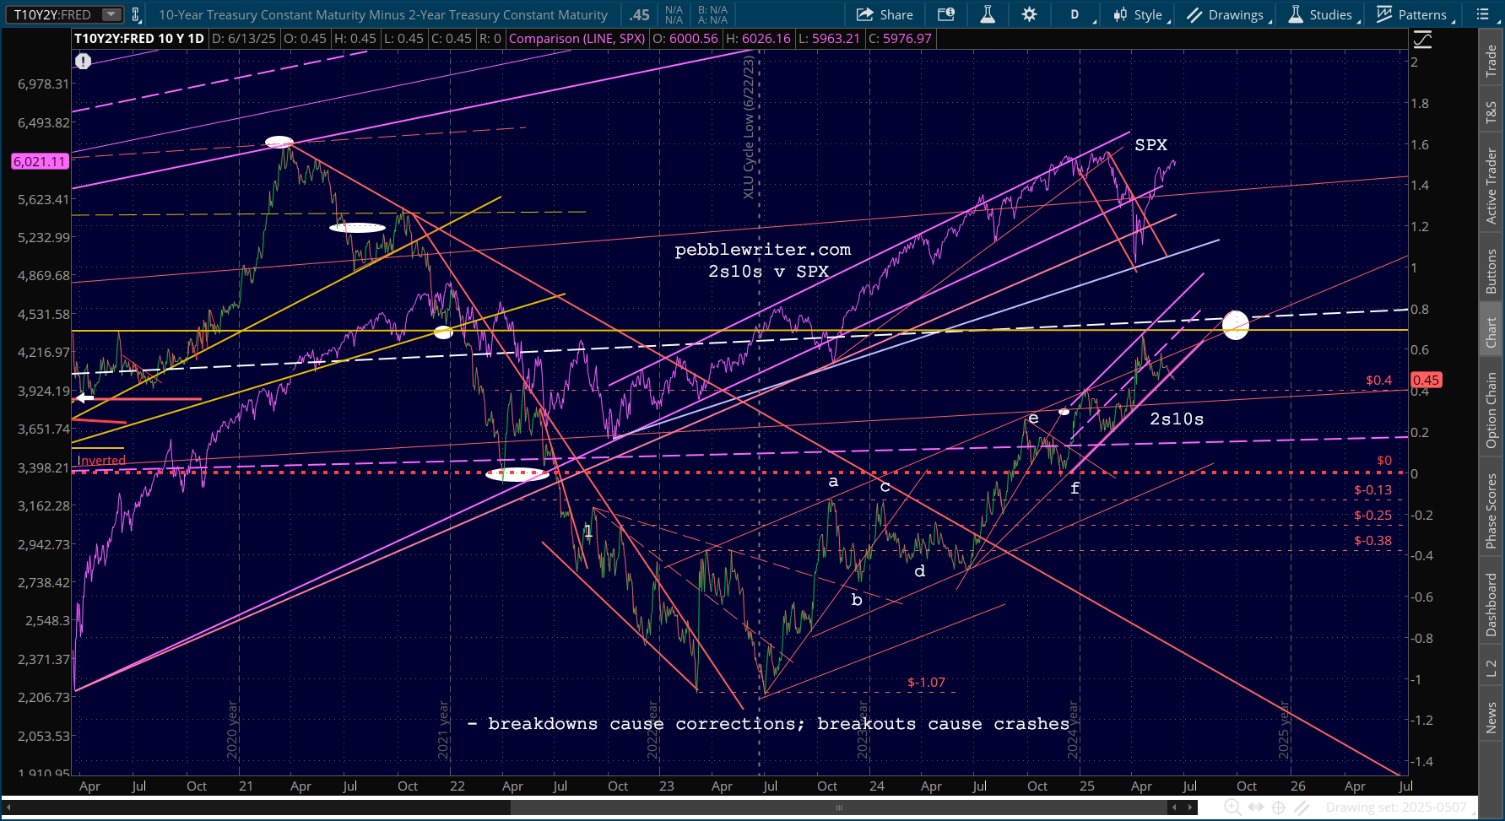
Task: Click the $-0.25 price level label
Action: tap(1373, 516)
